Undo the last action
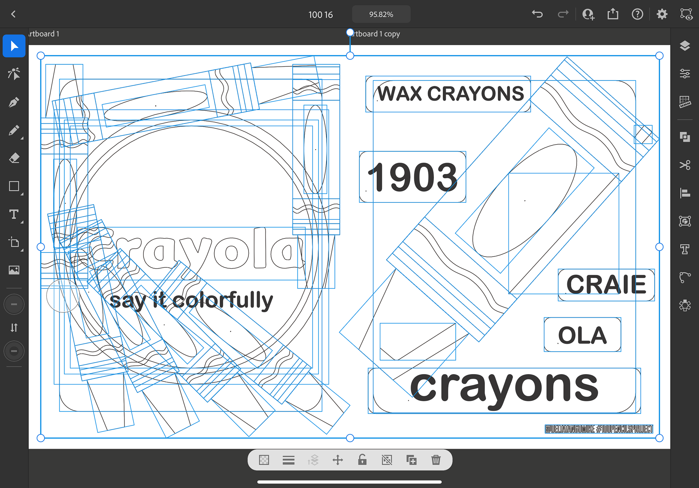 pyautogui.click(x=537, y=14)
